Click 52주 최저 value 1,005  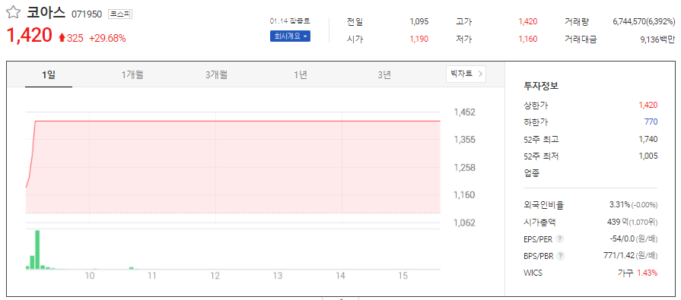(648, 156)
